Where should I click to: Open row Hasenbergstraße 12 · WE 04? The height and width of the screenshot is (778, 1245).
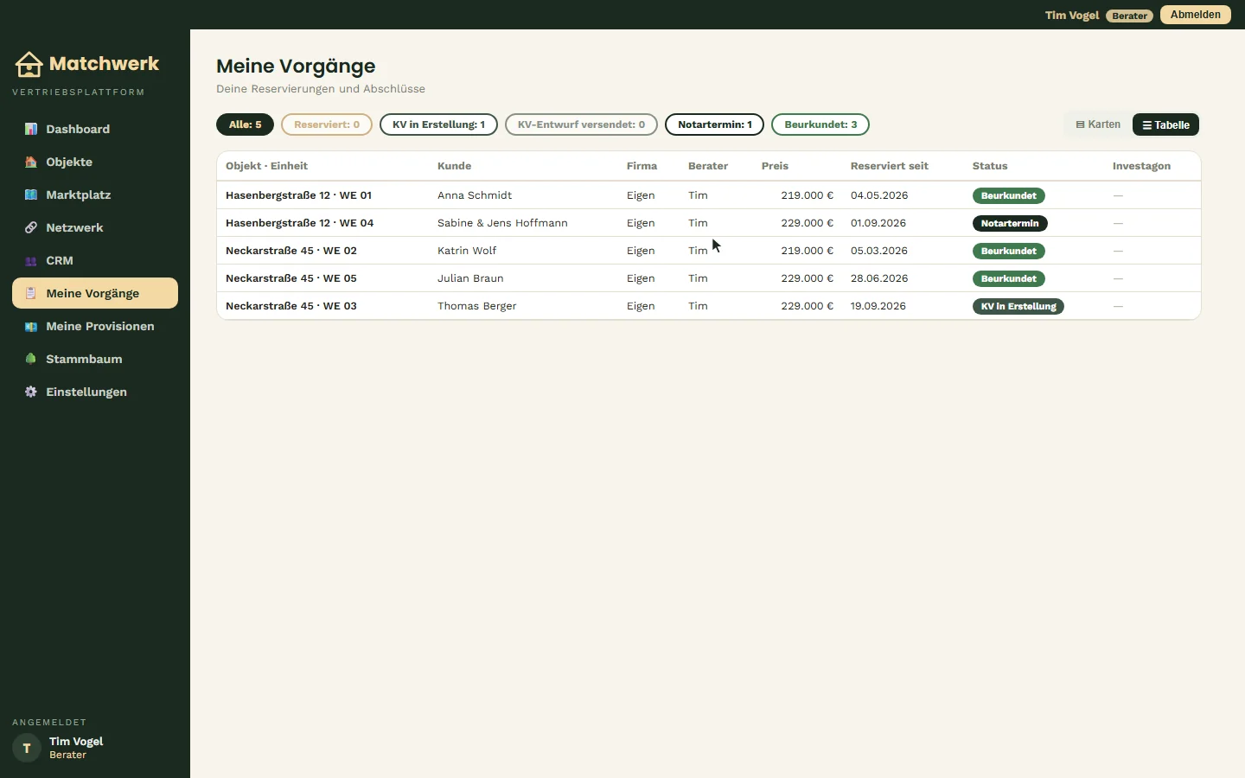pos(708,223)
